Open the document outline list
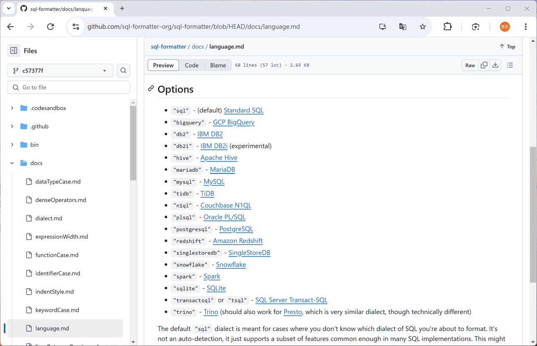Image resolution: width=537 pixels, height=346 pixels. [510, 65]
